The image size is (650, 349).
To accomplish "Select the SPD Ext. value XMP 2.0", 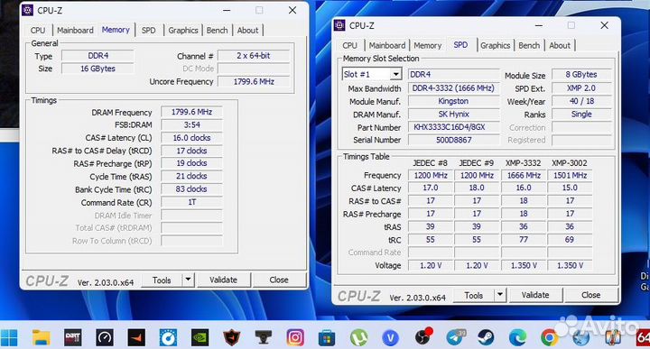I will 581,88.
